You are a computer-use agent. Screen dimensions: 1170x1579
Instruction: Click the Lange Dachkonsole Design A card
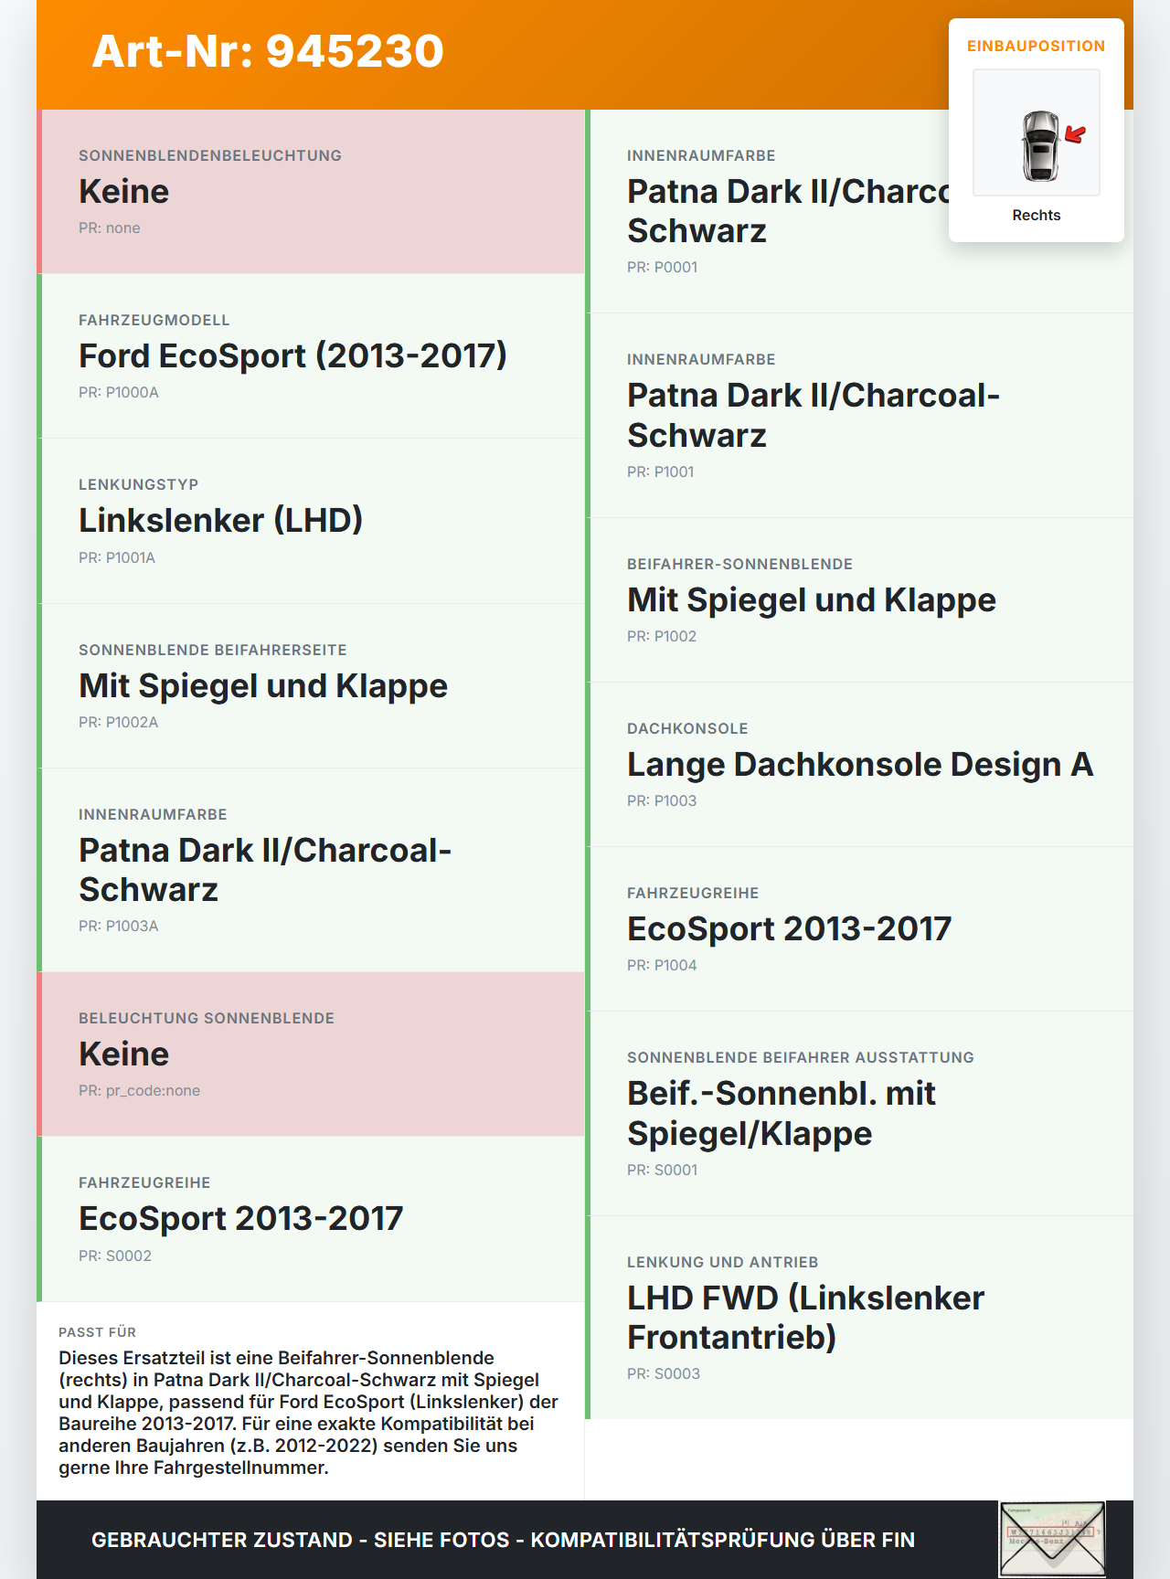tap(859, 765)
